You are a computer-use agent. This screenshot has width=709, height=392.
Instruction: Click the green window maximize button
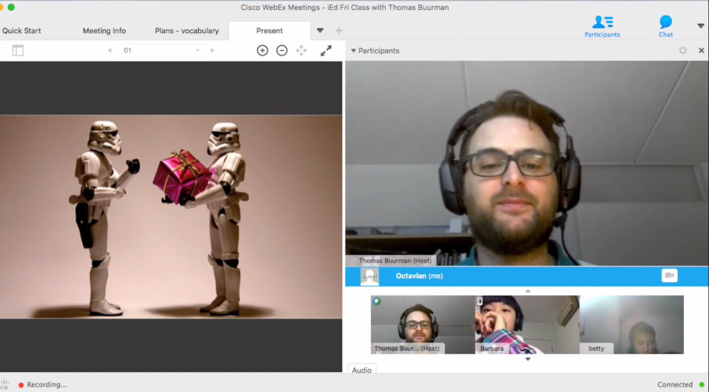(11, 7)
